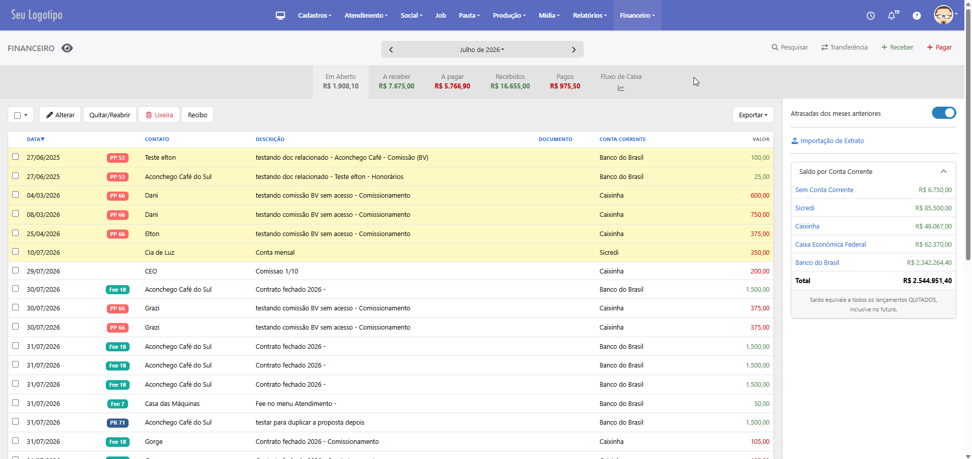Click the Fluxo de Caixa chart icon
972x459 pixels.
(x=621, y=88)
